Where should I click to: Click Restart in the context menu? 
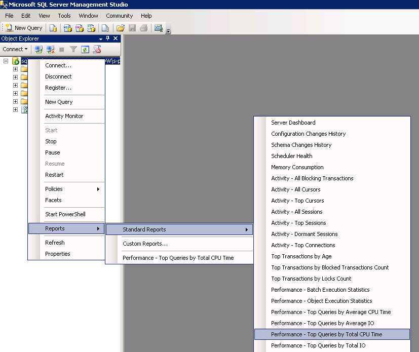(x=66, y=175)
